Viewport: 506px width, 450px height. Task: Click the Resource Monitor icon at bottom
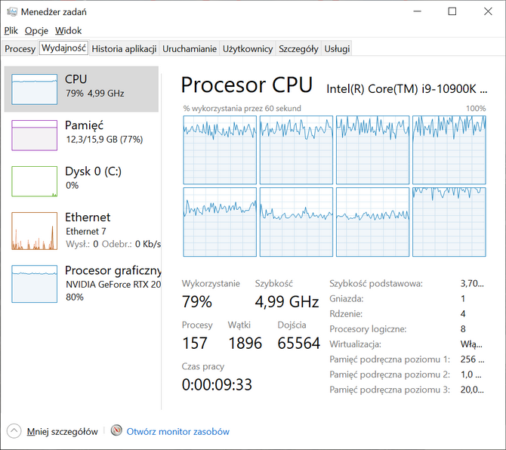[x=116, y=430]
